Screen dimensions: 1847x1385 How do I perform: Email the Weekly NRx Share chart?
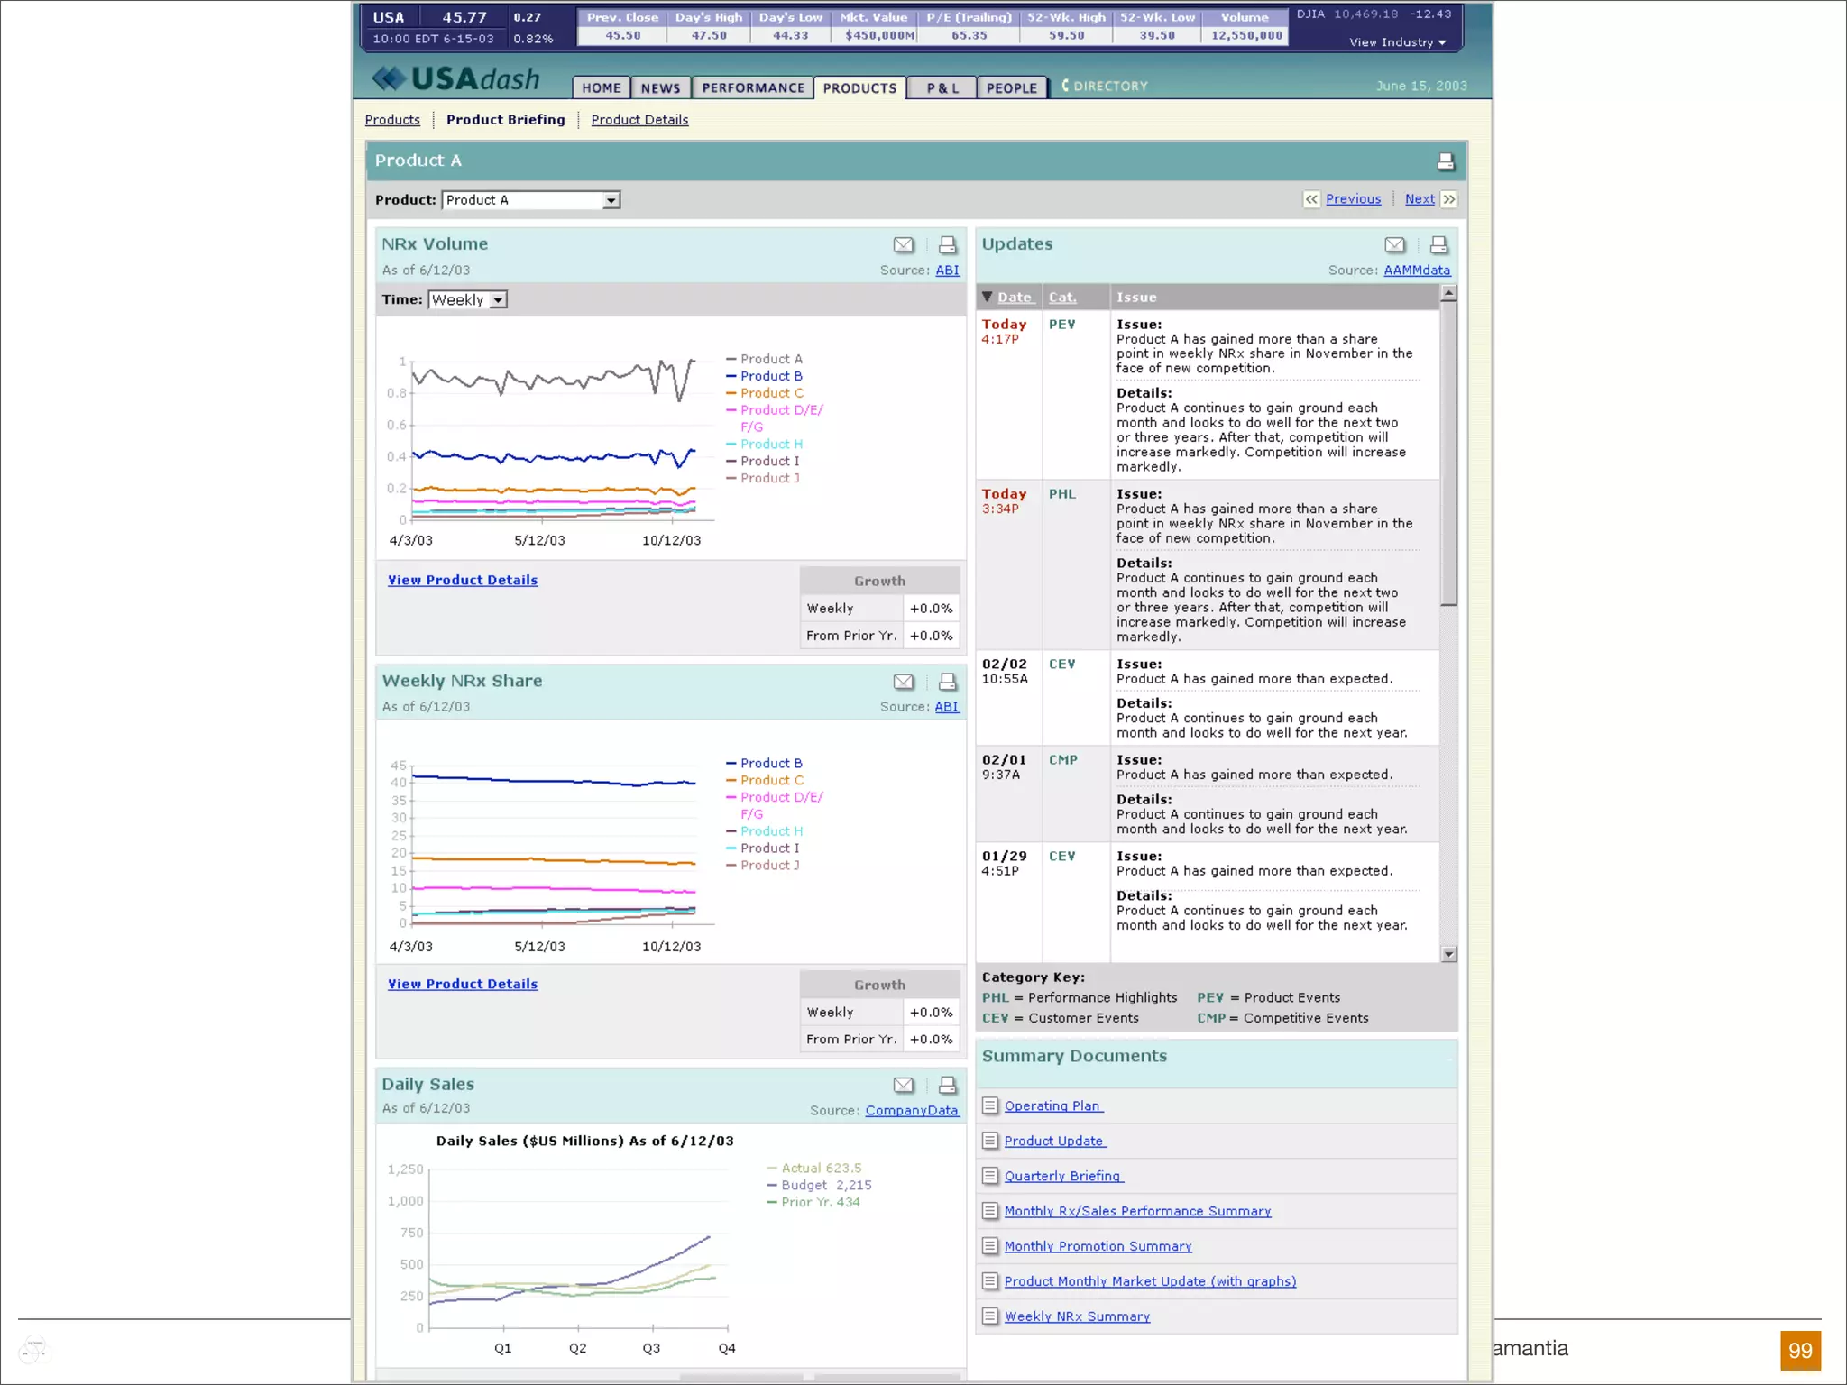[x=903, y=682]
